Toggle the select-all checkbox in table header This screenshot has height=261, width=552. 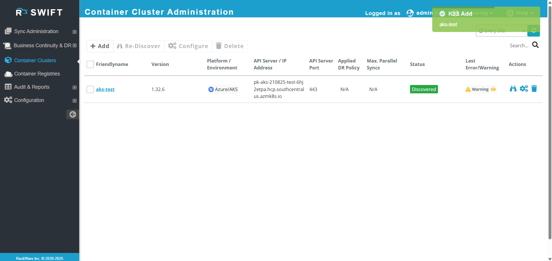90,64
